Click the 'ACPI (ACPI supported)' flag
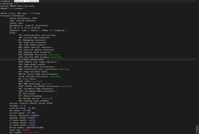The image size is (199, 134). tap(30, 81)
